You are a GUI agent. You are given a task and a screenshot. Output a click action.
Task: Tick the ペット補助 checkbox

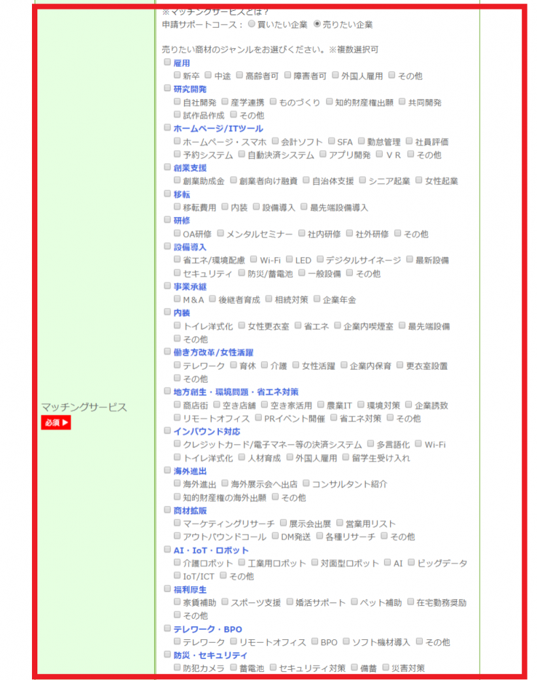click(x=354, y=602)
